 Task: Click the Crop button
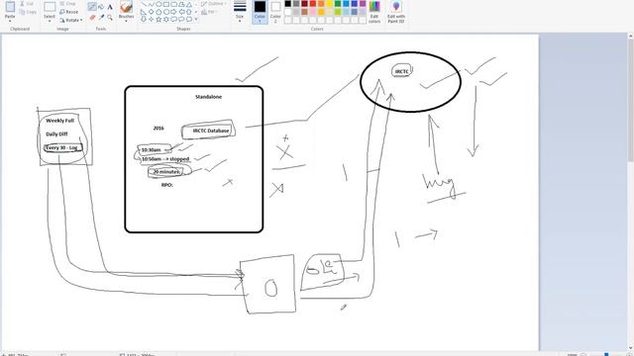[x=67, y=4]
